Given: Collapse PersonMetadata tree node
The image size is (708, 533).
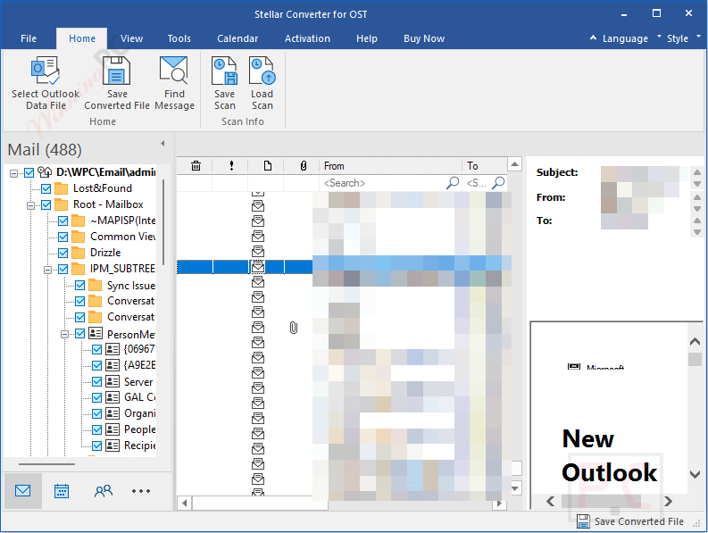Looking at the screenshot, I should click(64, 335).
